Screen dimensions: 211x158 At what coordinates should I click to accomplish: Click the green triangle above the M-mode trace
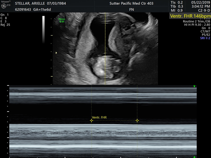pyautogui.click(x=194, y=86)
